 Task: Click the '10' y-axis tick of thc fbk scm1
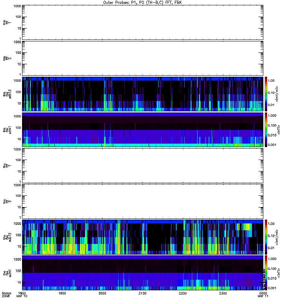coord(19,282)
